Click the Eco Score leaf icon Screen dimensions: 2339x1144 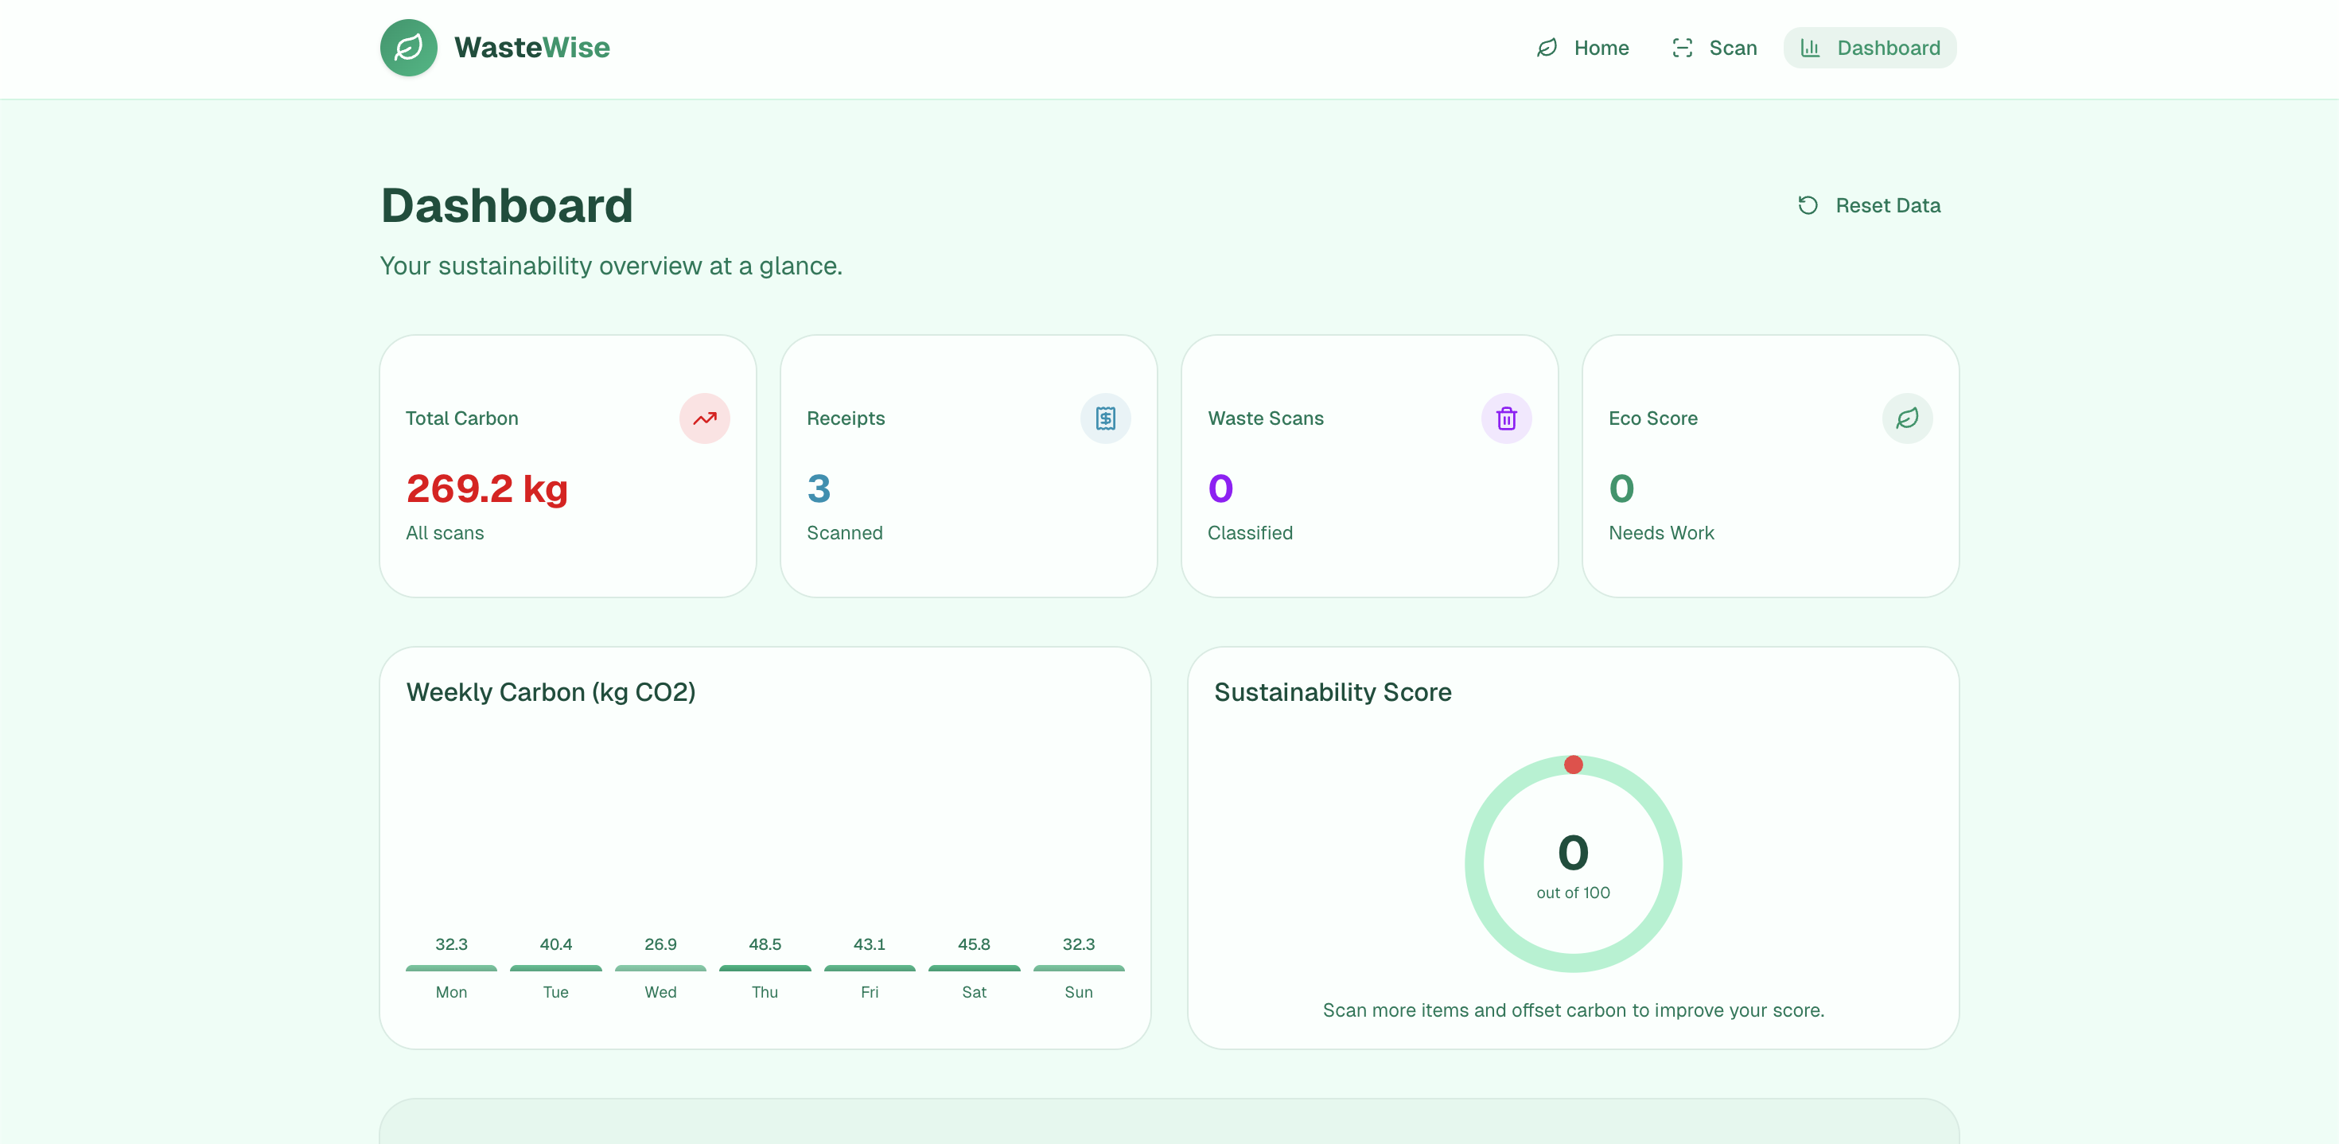tap(1907, 418)
